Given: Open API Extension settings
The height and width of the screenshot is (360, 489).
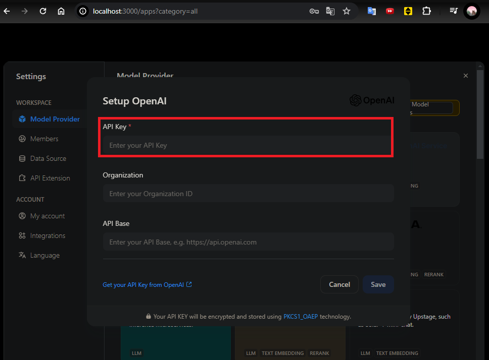Looking at the screenshot, I should pyautogui.click(x=50, y=178).
